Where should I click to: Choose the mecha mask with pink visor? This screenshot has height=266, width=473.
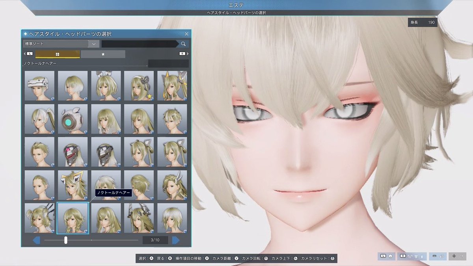coord(73,152)
